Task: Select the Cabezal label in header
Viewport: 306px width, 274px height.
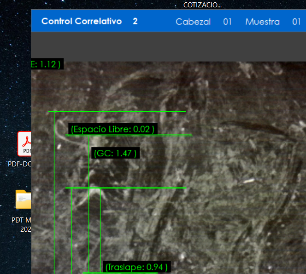Action: click(193, 22)
